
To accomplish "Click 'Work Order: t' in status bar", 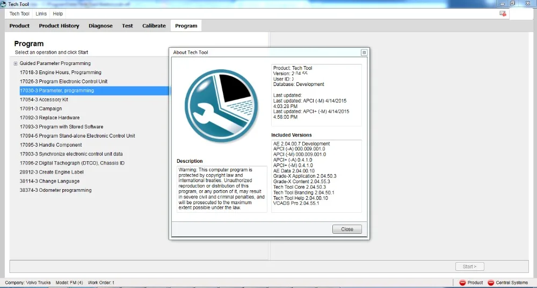I will (101, 283).
